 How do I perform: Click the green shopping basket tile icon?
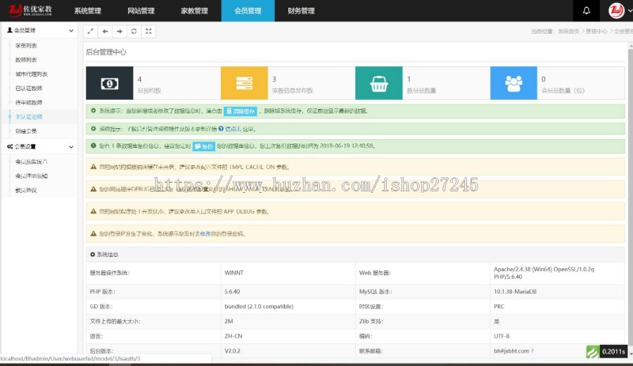379,83
